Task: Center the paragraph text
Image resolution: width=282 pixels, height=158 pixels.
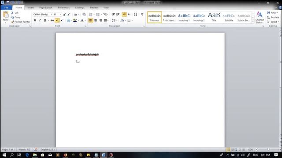Action: point(96,21)
